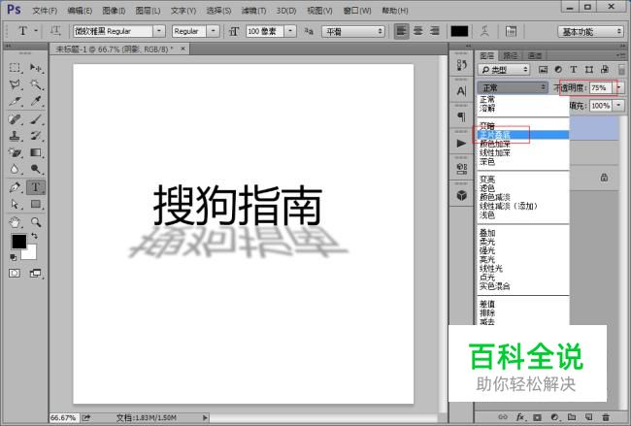Open the 滤镜(T) menu

(x=253, y=11)
